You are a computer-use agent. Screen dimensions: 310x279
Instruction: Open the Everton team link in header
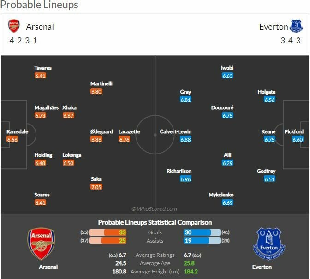point(273,27)
